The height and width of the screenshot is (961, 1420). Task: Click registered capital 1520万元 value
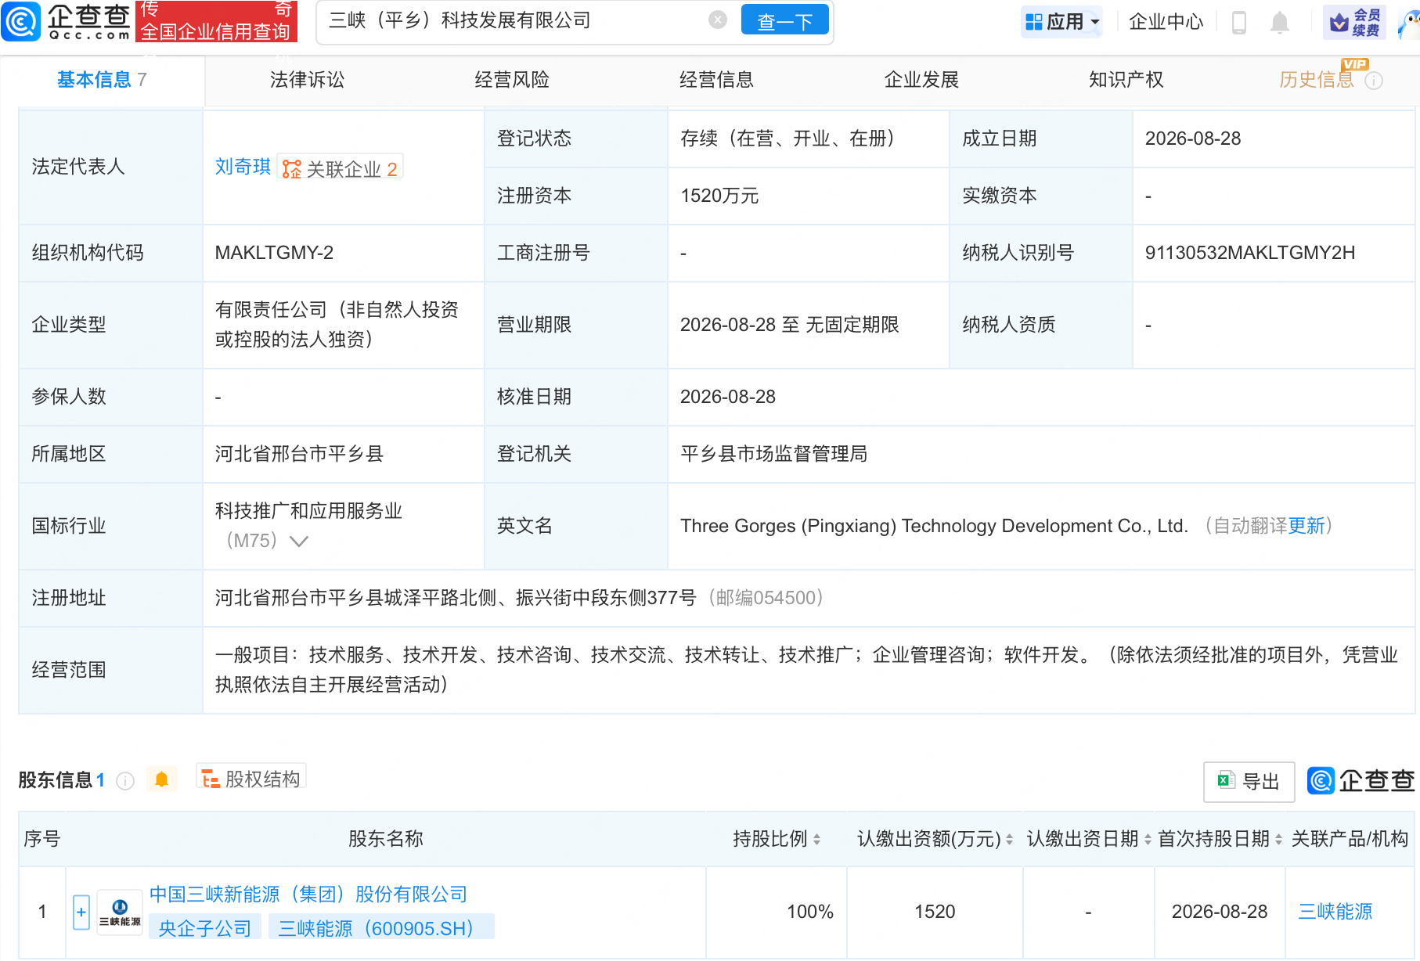click(719, 196)
